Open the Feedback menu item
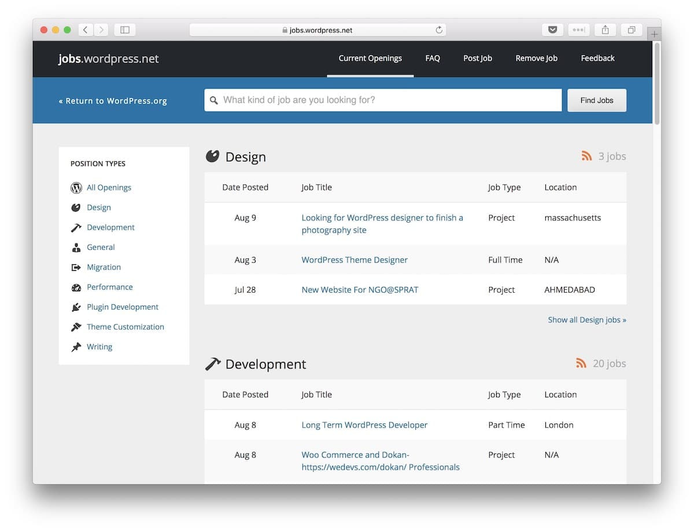The width and height of the screenshot is (694, 531). [598, 58]
